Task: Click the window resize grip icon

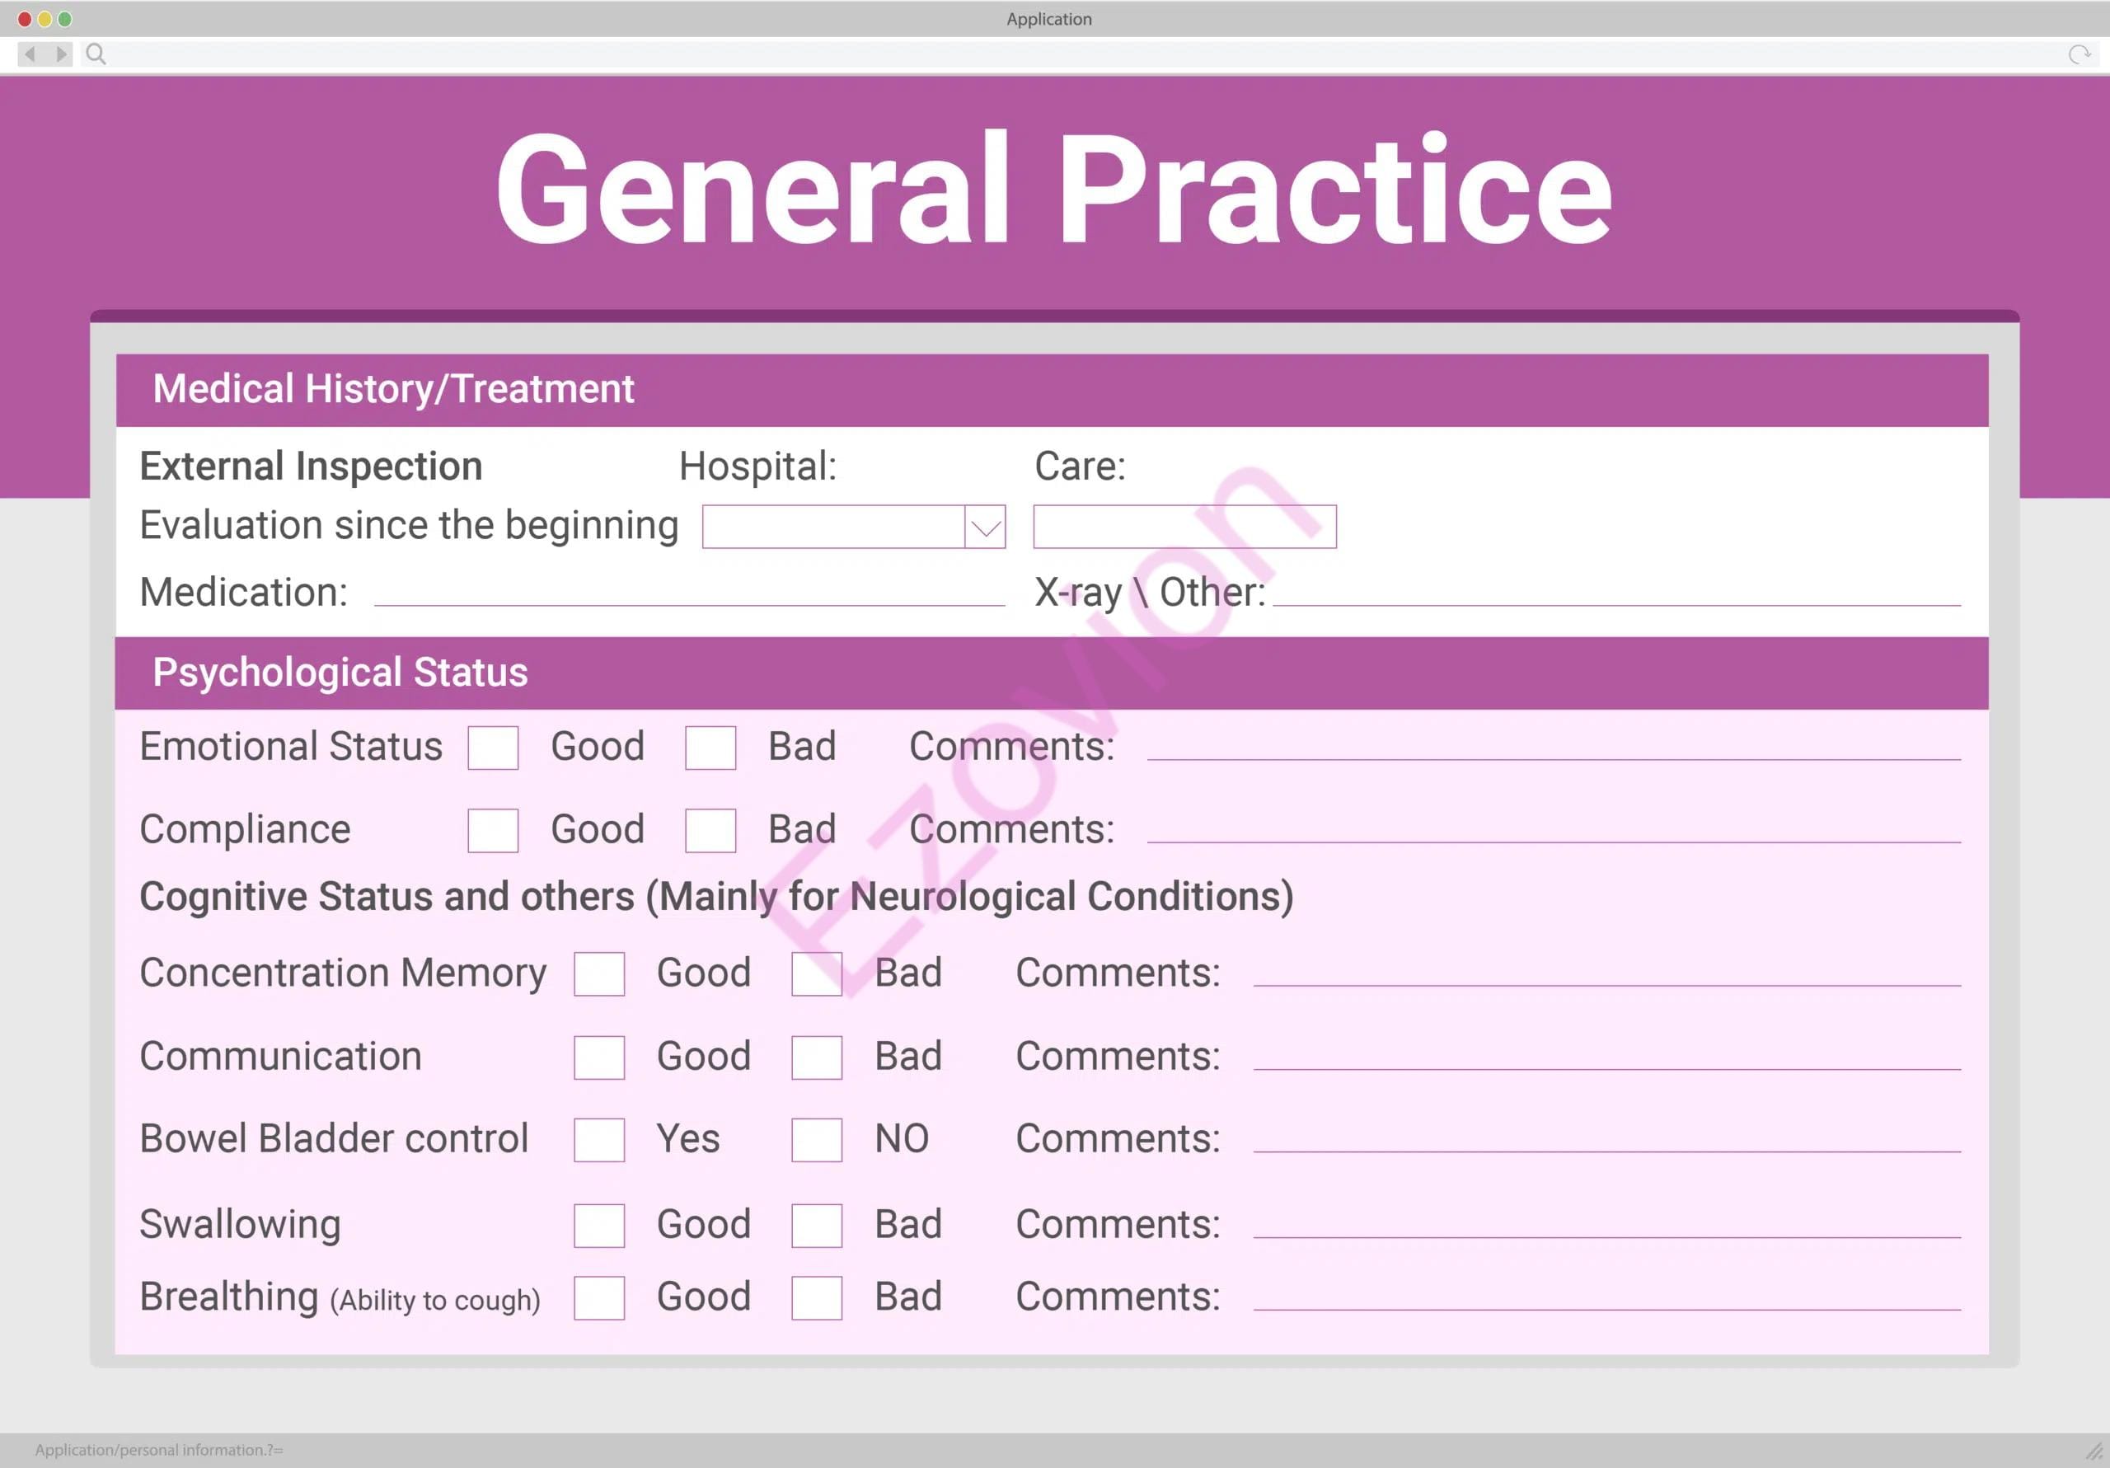Action: pos(2094,1451)
